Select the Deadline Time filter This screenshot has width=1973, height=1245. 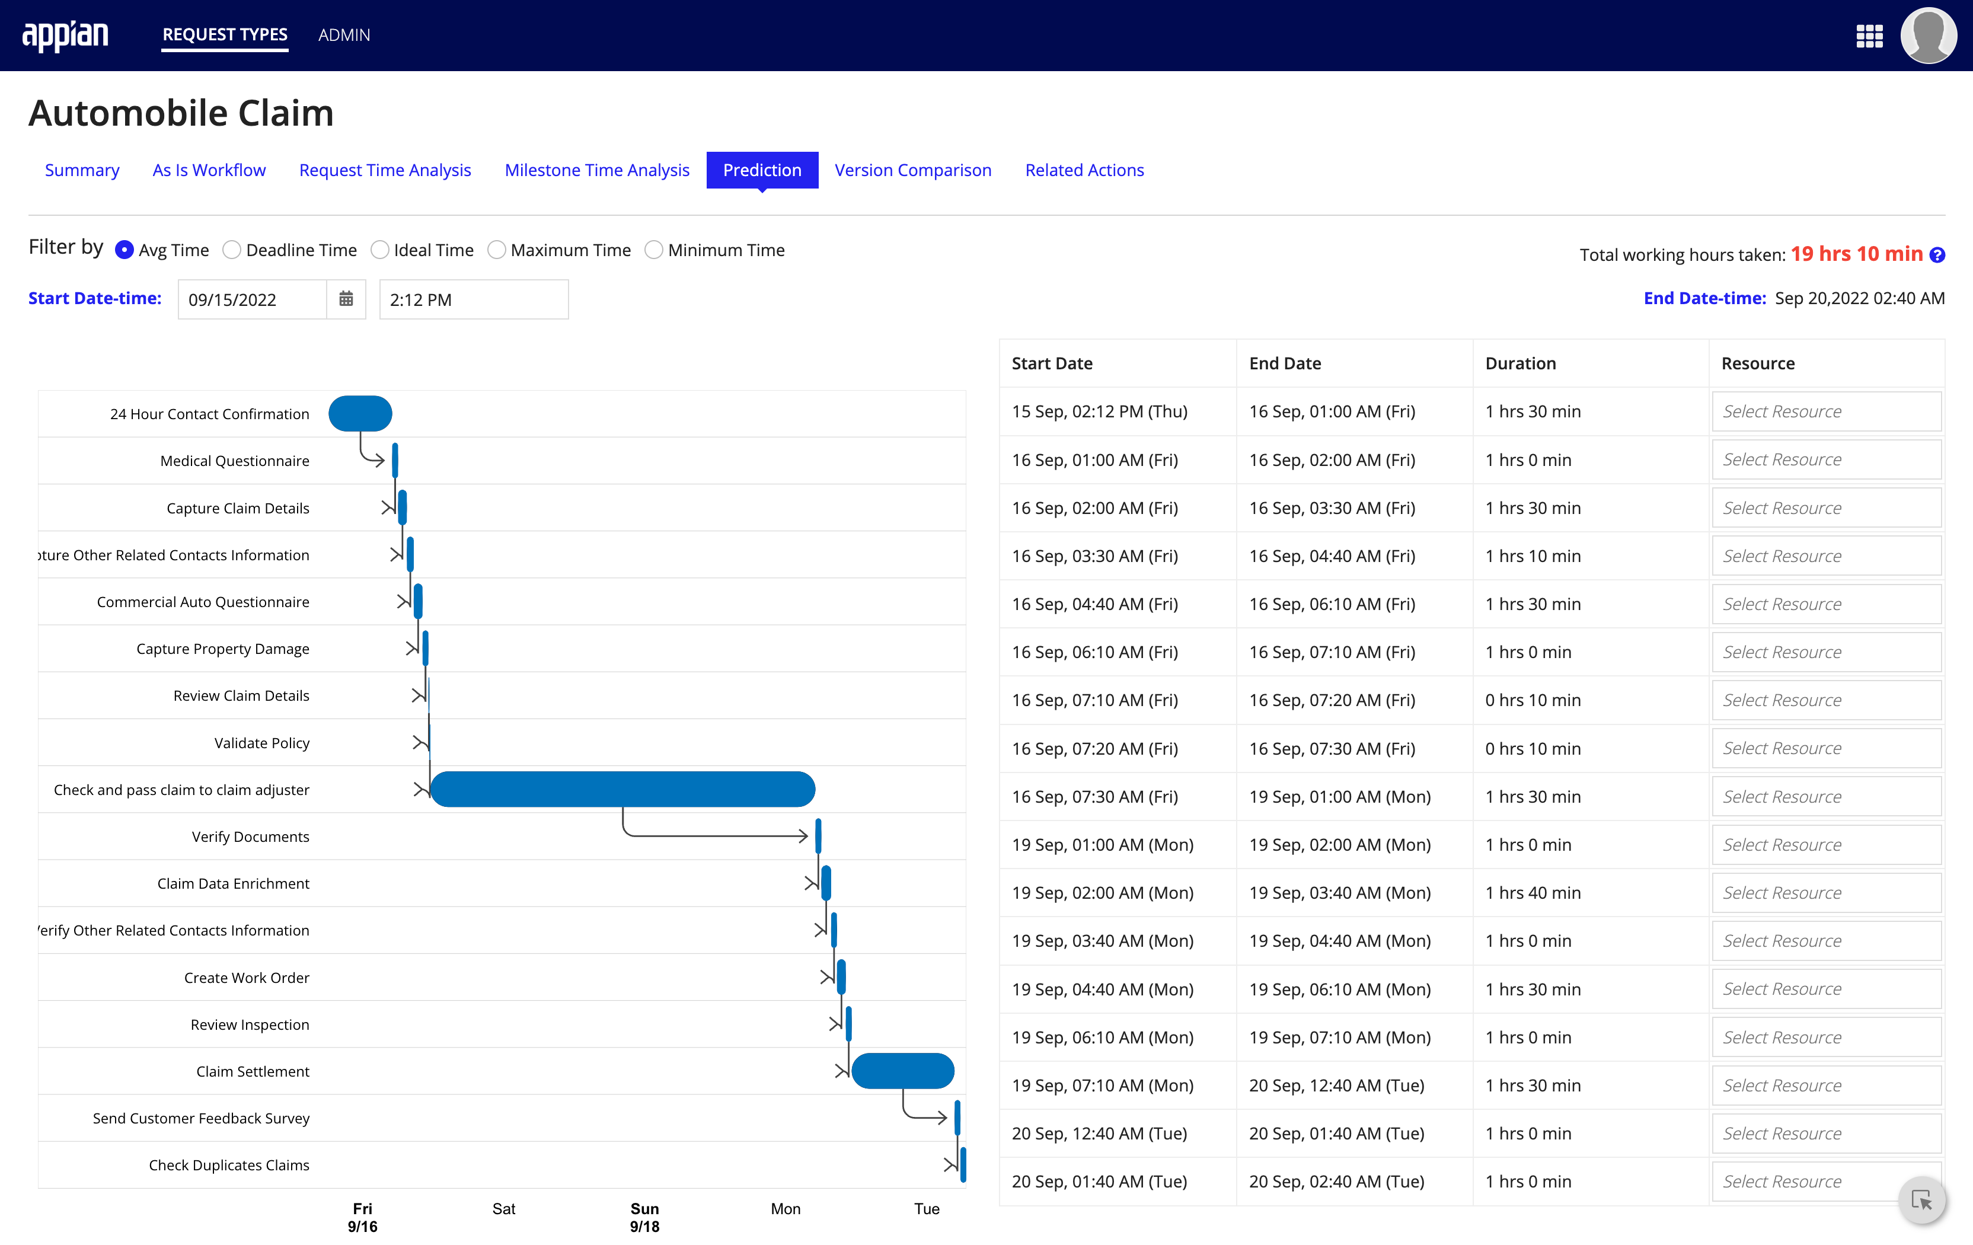tap(232, 250)
